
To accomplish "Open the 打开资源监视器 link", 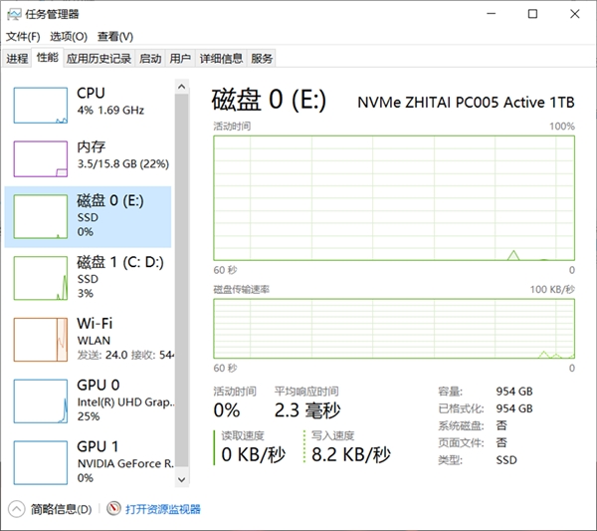I will 163,509.
